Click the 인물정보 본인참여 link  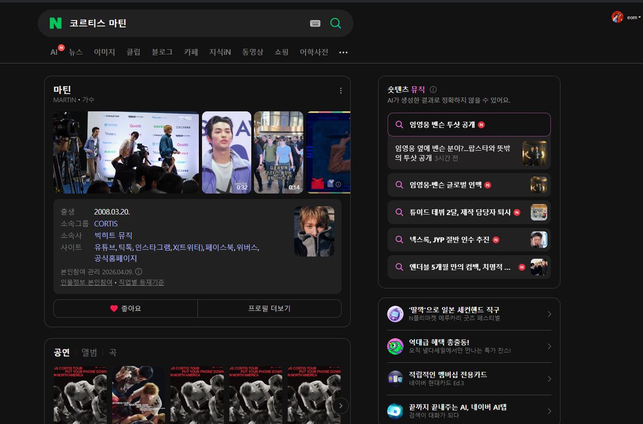[87, 282]
